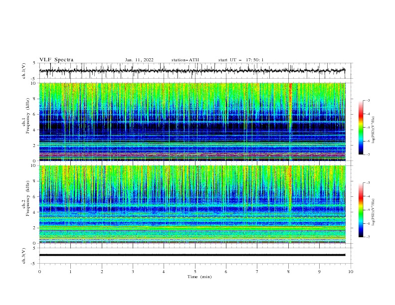The image size is (395, 305).
Task: Click the time axis tick label "4"
Action: [x=164, y=272]
